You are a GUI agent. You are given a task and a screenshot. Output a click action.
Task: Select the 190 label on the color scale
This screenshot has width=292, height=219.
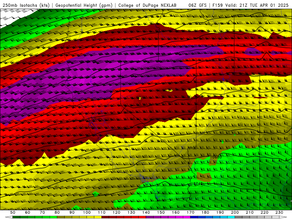(220, 212)
